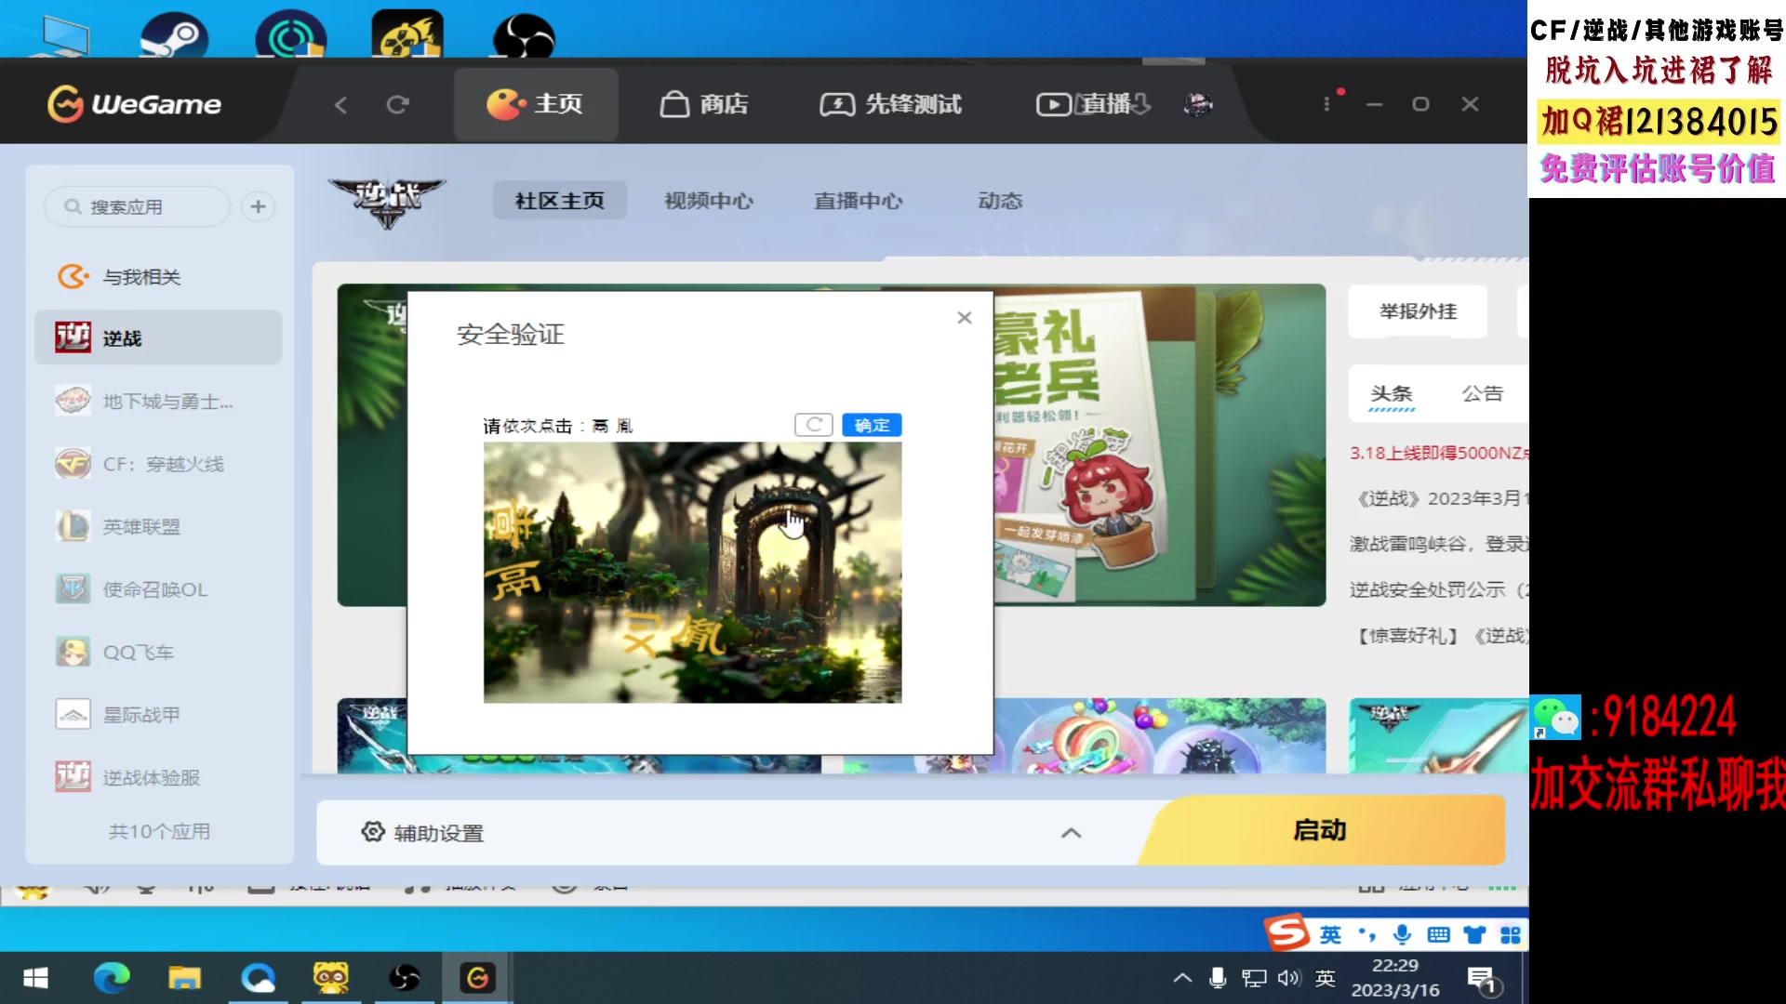Click the user avatar in the top bar
Viewport: 1786px width, 1004px height.
click(x=1198, y=104)
